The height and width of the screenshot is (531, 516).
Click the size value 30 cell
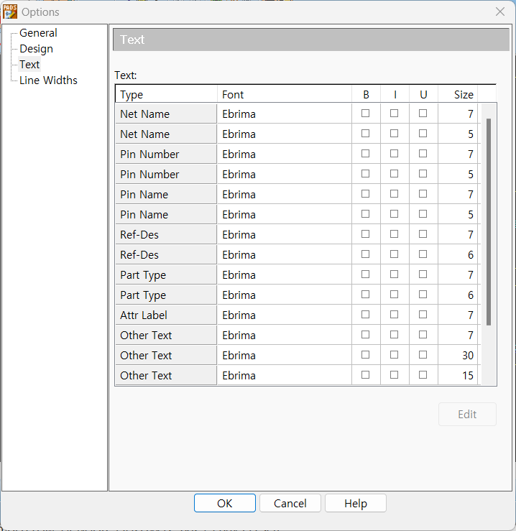point(458,355)
